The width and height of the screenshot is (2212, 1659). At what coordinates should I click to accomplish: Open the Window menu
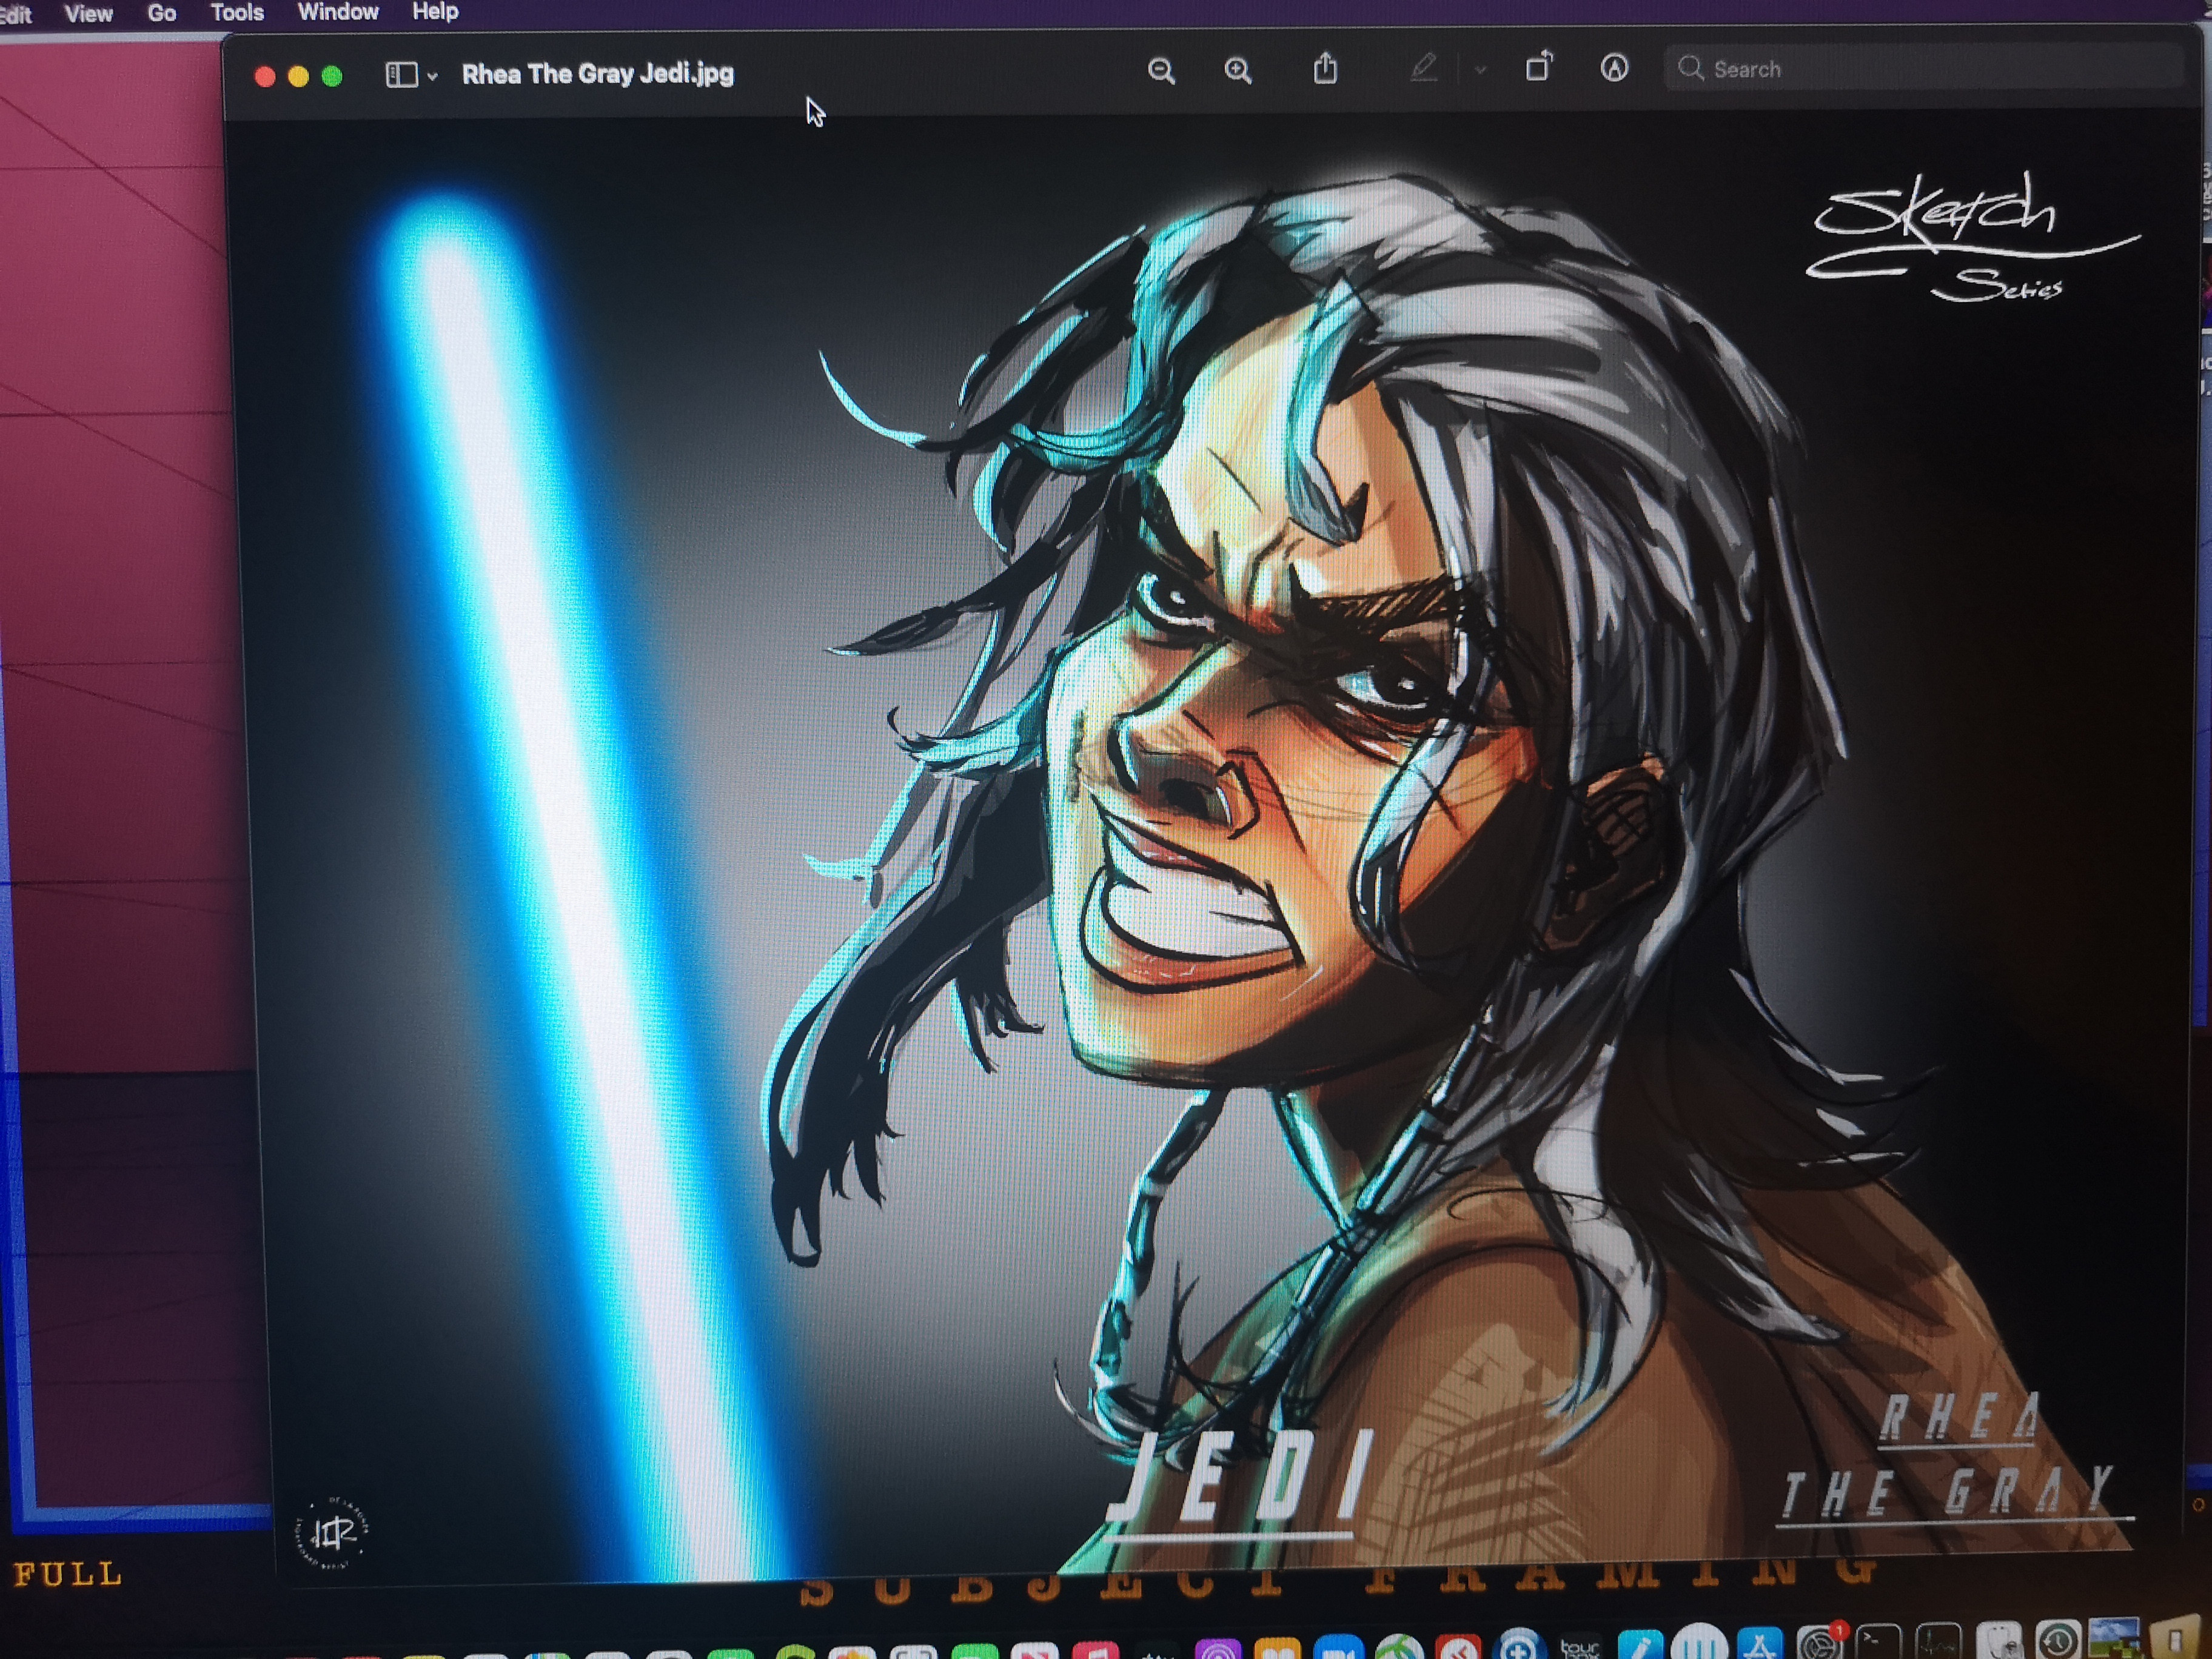(338, 12)
